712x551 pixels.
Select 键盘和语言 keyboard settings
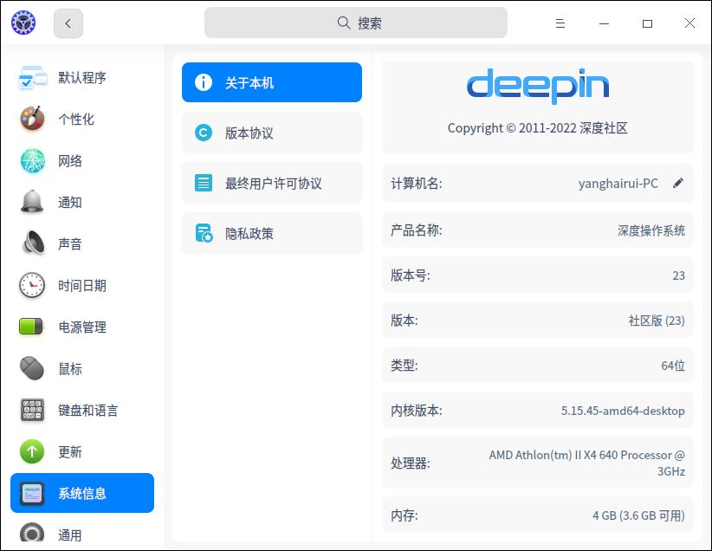pos(82,410)
